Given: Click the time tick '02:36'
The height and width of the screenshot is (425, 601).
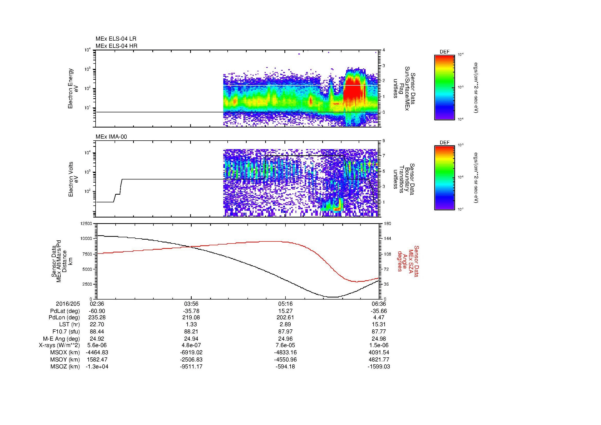Looking at the screenshot, I should coord(97,304).
